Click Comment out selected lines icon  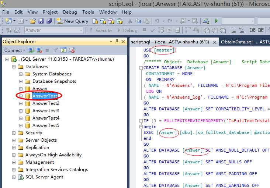[233, 31]
